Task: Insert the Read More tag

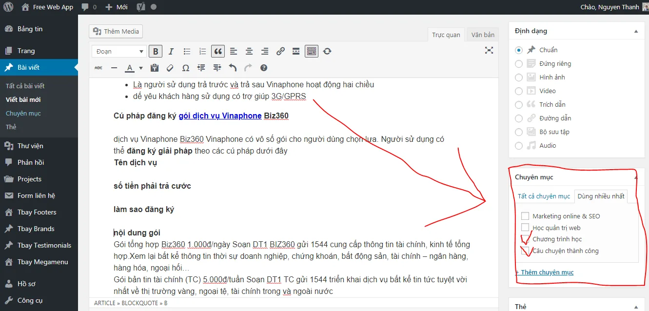Action: [296, 51]
